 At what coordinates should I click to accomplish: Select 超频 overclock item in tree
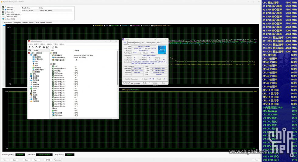pyautogui.click(x=35, y=65)
